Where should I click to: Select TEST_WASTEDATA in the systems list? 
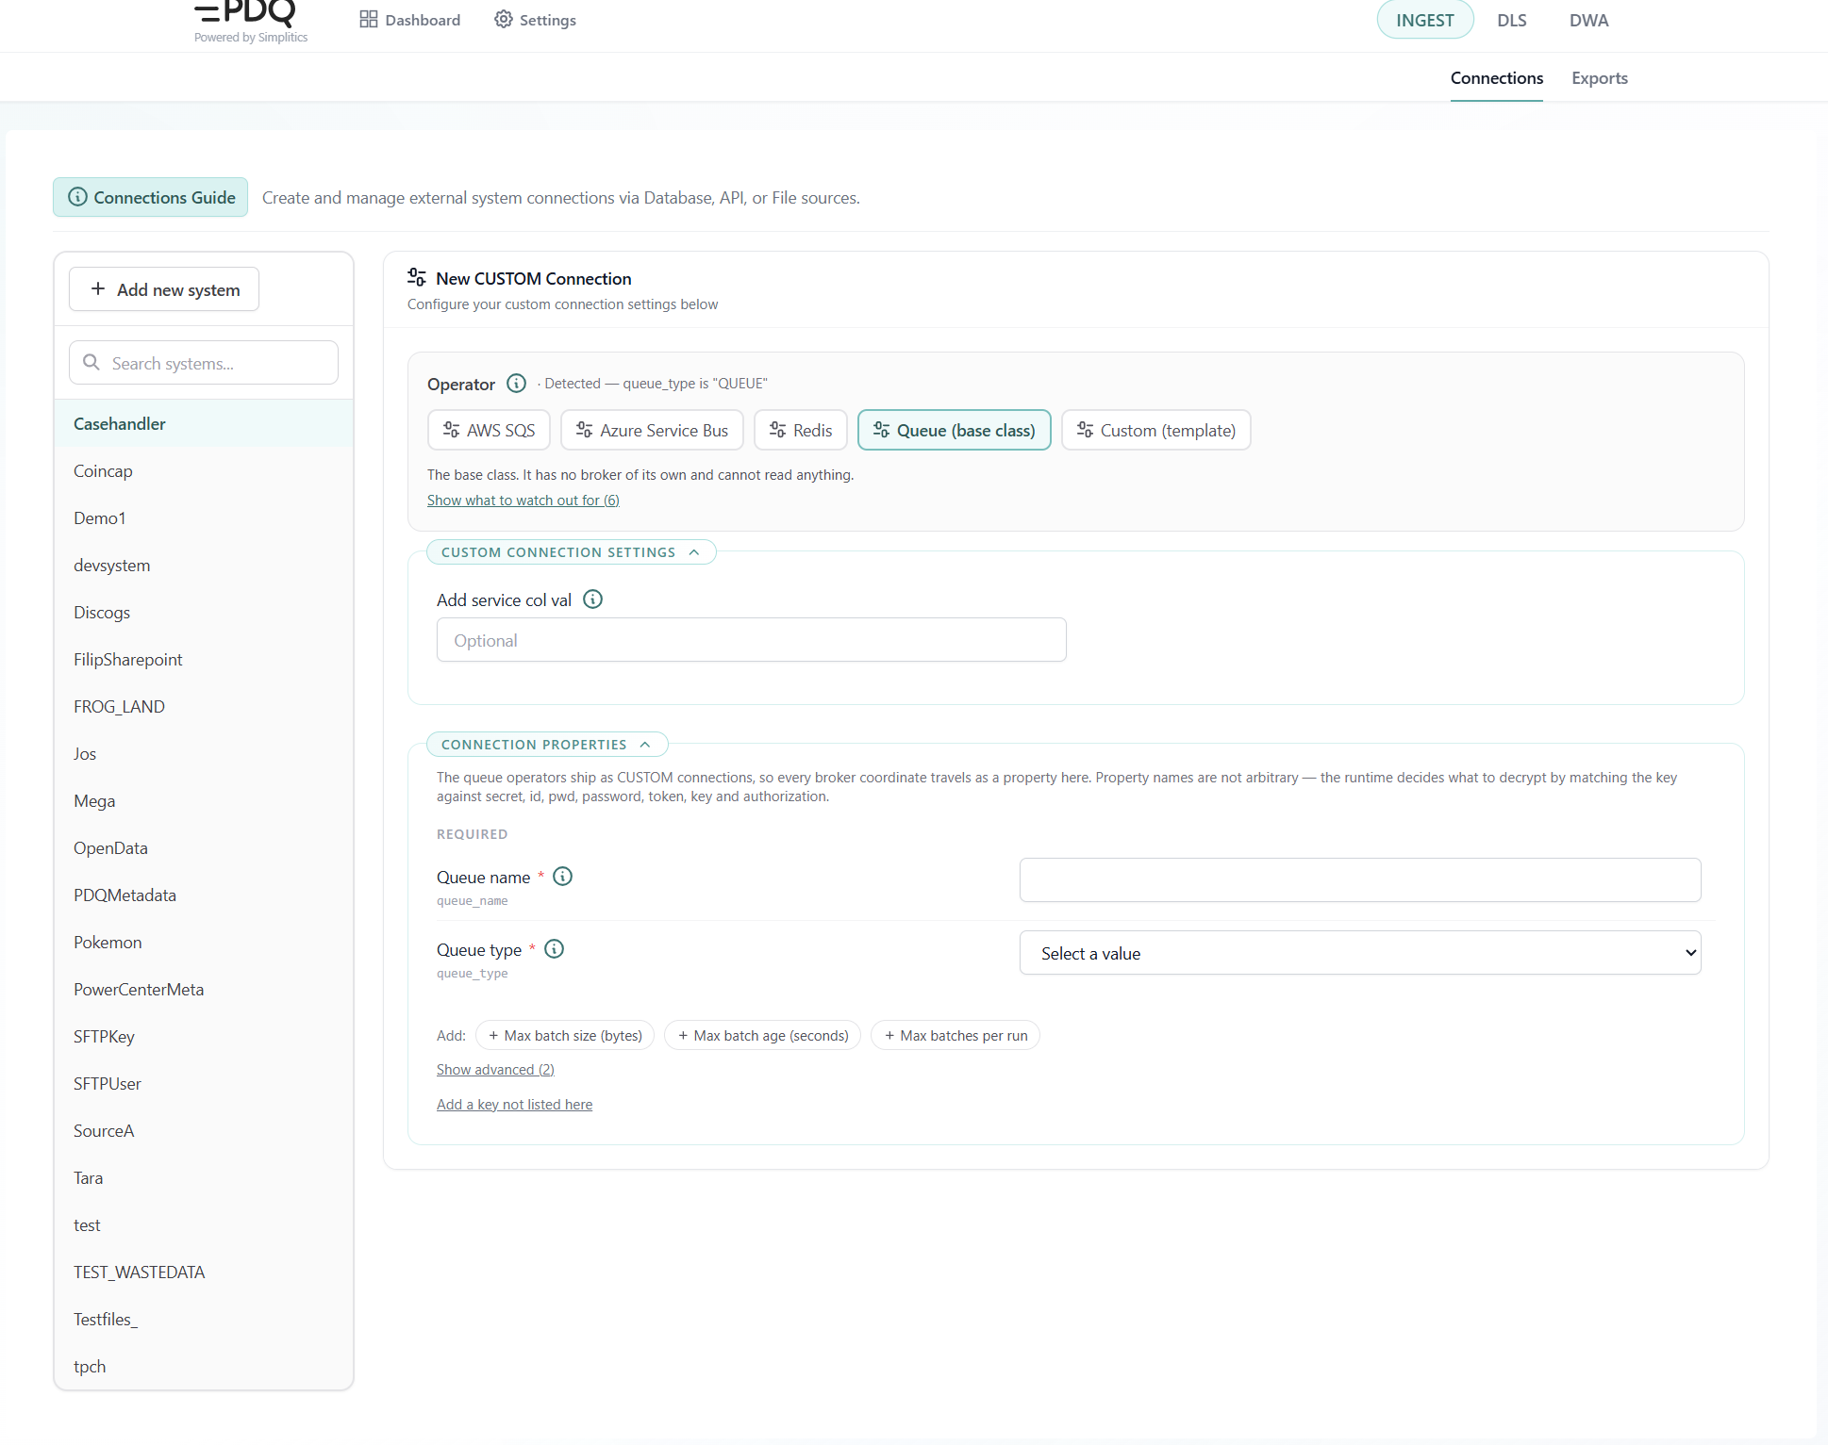[204, 1272]
